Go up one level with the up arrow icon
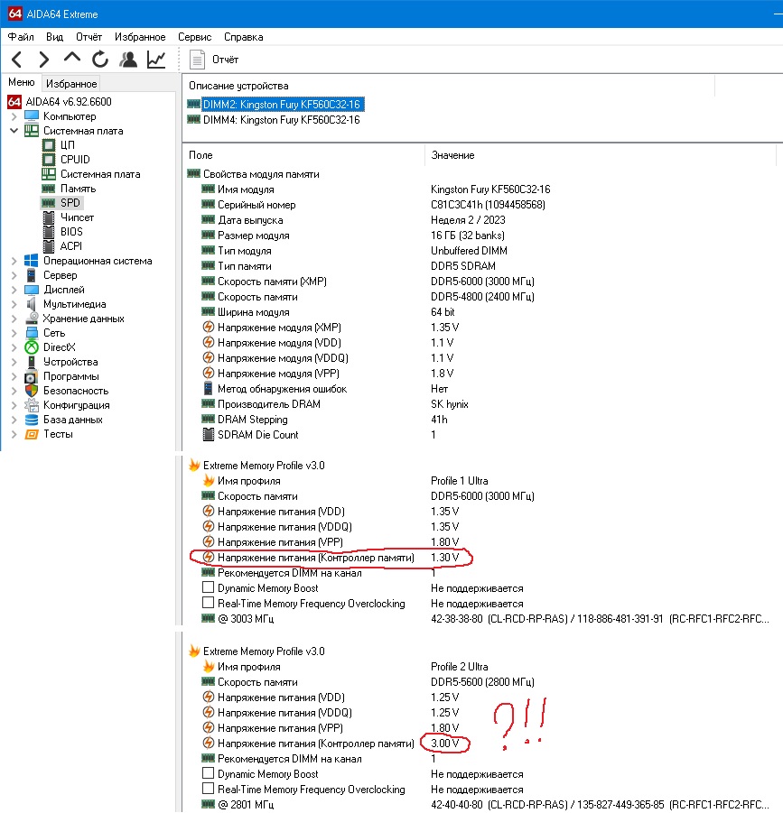The height and width of the screenshot is (813, 783). pyautogui.click(x=72, y=58)
